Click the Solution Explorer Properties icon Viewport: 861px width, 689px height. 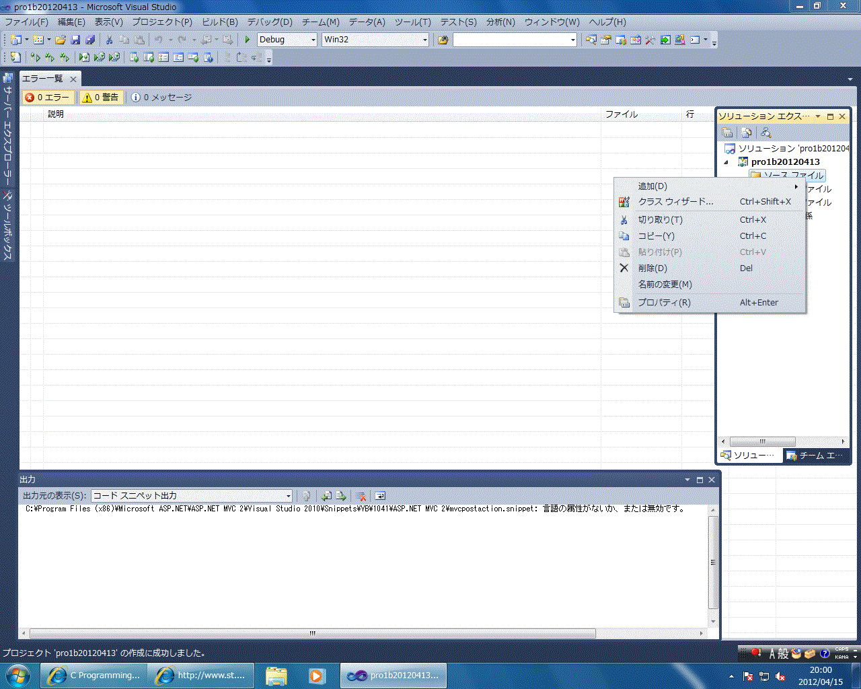[x=727, y=133]
